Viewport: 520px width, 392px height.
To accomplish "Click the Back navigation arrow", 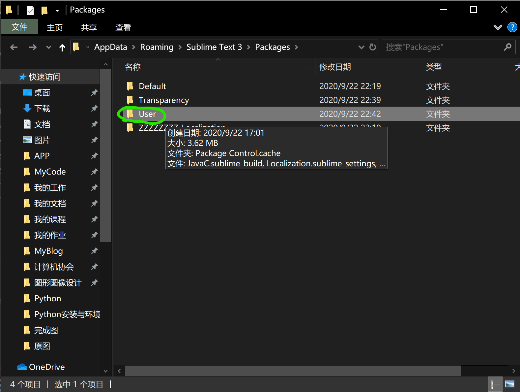I will click(14, 47).
